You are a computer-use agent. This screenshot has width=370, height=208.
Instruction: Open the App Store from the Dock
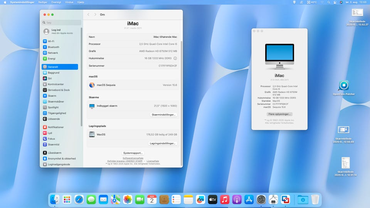click(249, 199)
